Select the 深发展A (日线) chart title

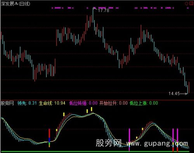(16, 4)
